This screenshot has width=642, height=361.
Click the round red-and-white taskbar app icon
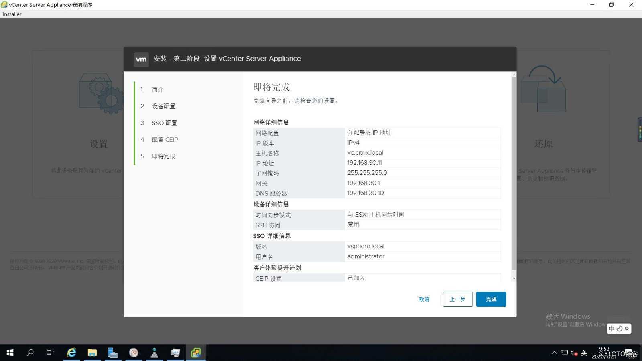coord(134,353)
